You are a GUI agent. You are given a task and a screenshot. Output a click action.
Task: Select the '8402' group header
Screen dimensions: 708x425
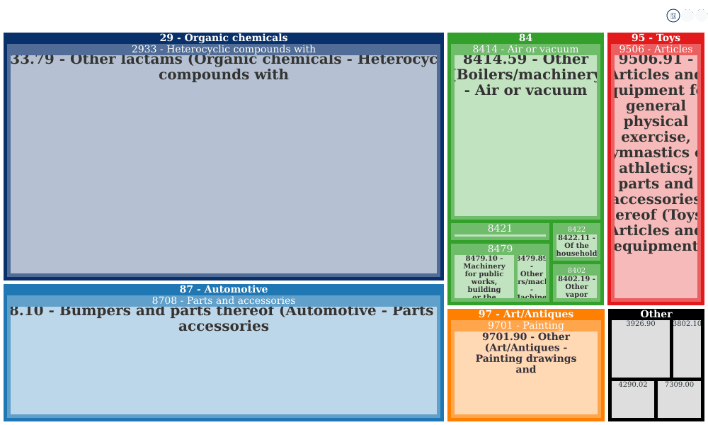coord(576,270)
